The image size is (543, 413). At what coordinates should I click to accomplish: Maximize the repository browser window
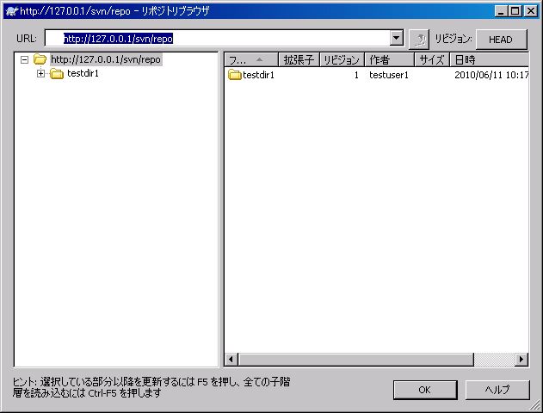515,11
